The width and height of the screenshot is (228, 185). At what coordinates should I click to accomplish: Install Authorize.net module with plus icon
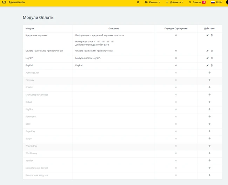click(x=209, y=73)
